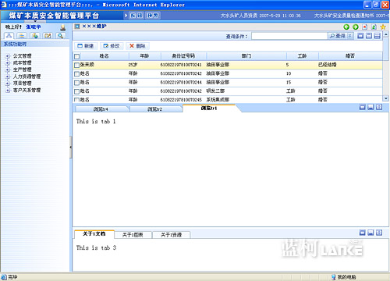390x281 pixels.
Task: Click the 新建 button
Action: click(x=86, y=46)
